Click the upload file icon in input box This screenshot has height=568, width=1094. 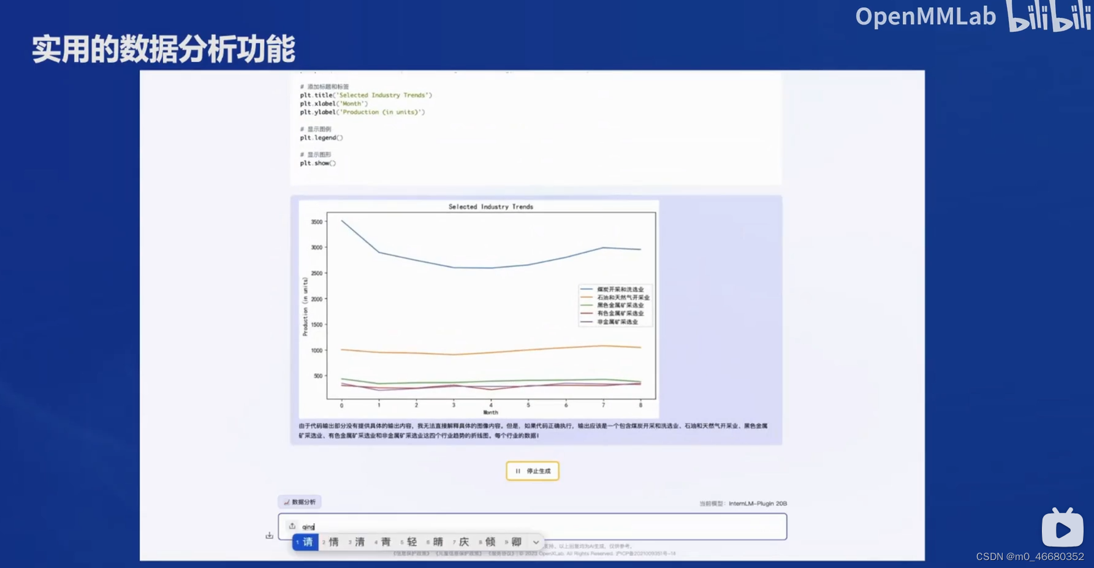pyautogui.click(x=292, y=526)
